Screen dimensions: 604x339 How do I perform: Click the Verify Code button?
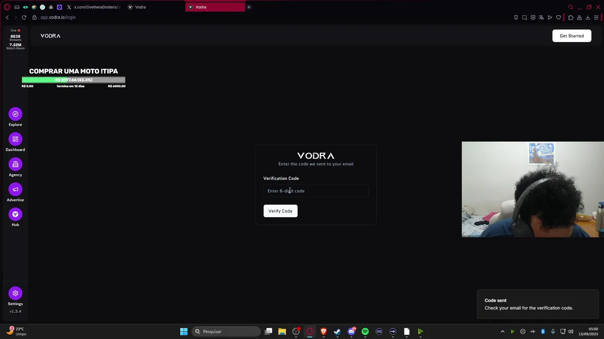(x=280, y=211)
